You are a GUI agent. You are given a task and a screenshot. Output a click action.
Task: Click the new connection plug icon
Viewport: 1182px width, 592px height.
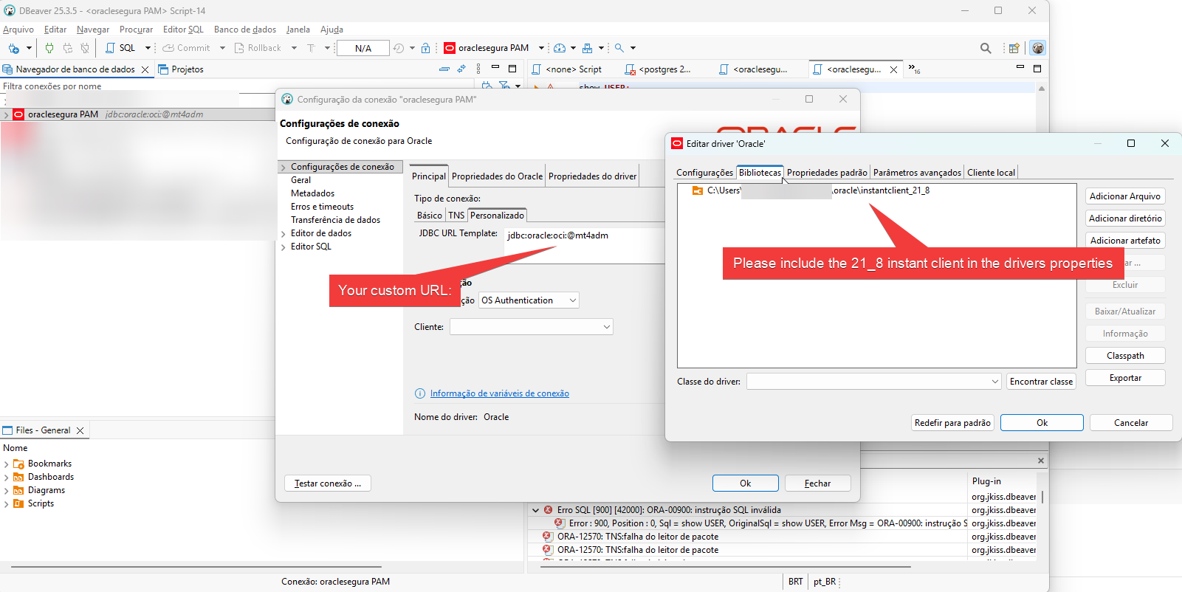pos(14,48)
